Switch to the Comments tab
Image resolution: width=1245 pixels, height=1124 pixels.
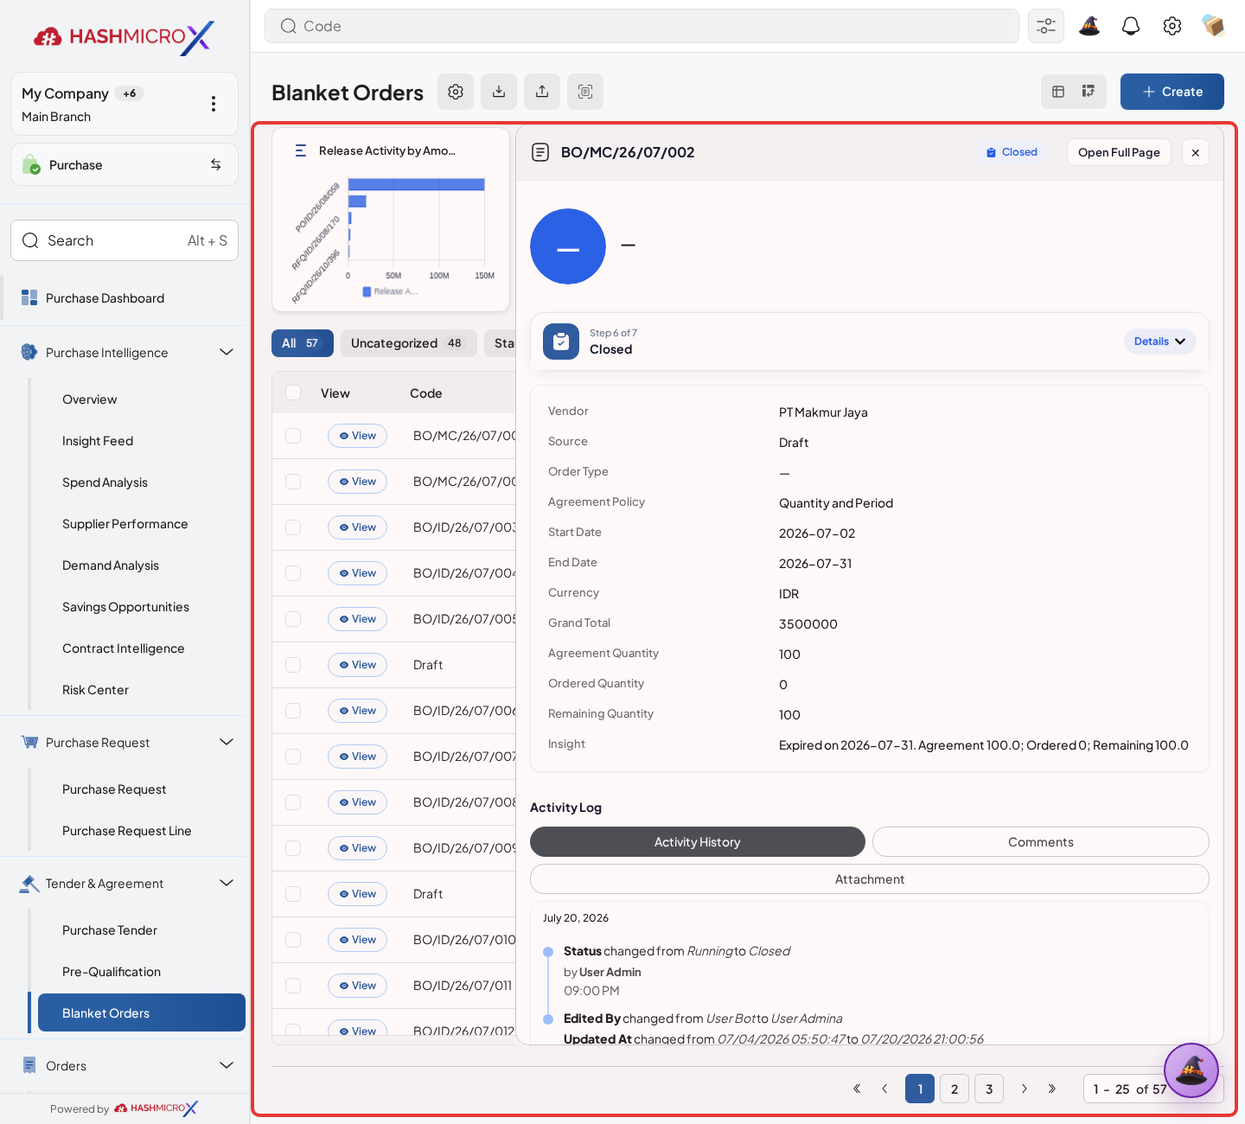click(1041, 842)
